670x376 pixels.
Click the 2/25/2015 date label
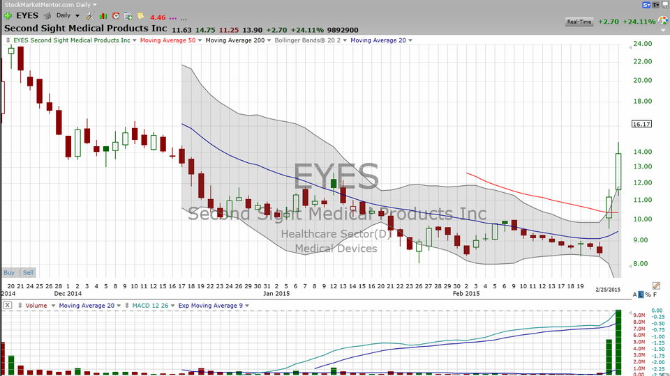(608, 290)
